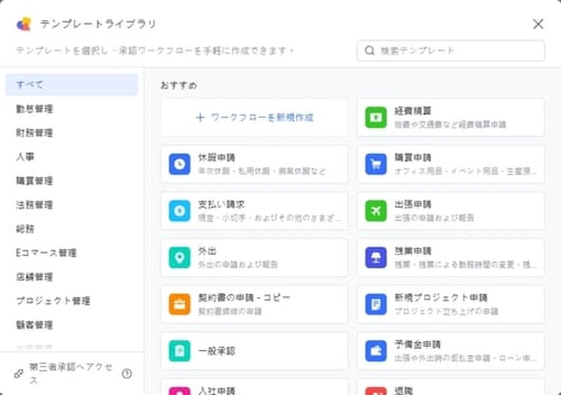Select the 新規プロジェクト申請 document icon
The width and height of the screenshot is (561, 395).
pyautogui.click(x=375, y=304)
